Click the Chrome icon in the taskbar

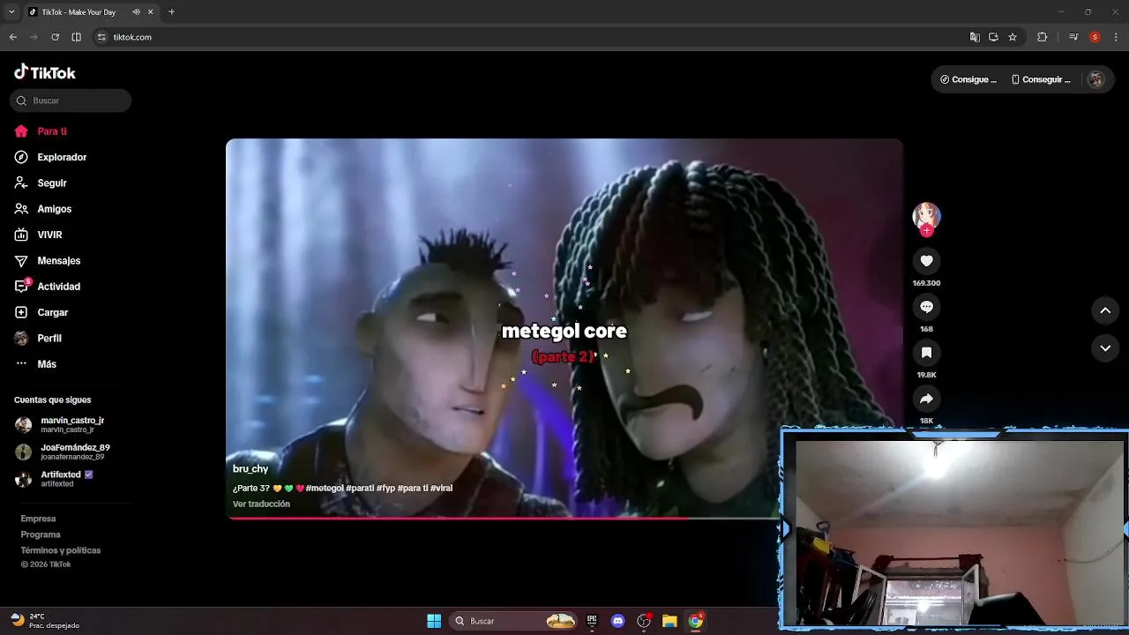[x=695, y=621]
